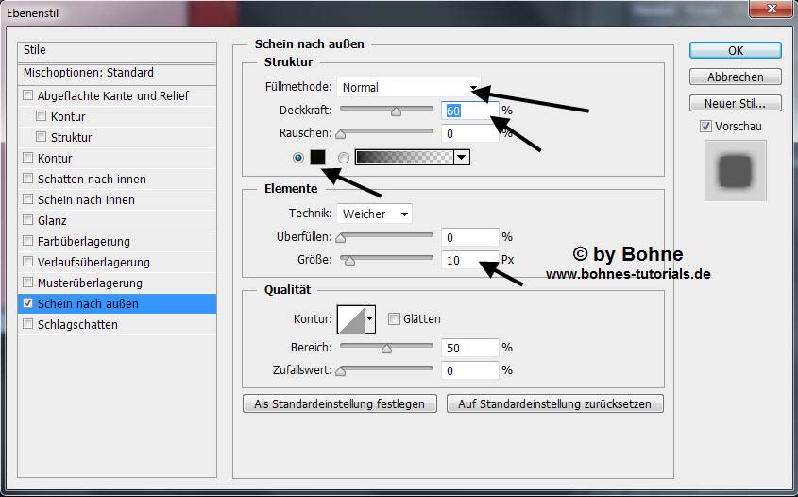This screenshot has height=497, width=798.
Task: Check Abgeflachte Kante und Relief
Action: click(x=28, y=95)
